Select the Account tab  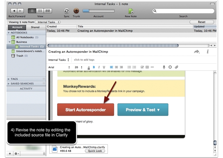17,27
